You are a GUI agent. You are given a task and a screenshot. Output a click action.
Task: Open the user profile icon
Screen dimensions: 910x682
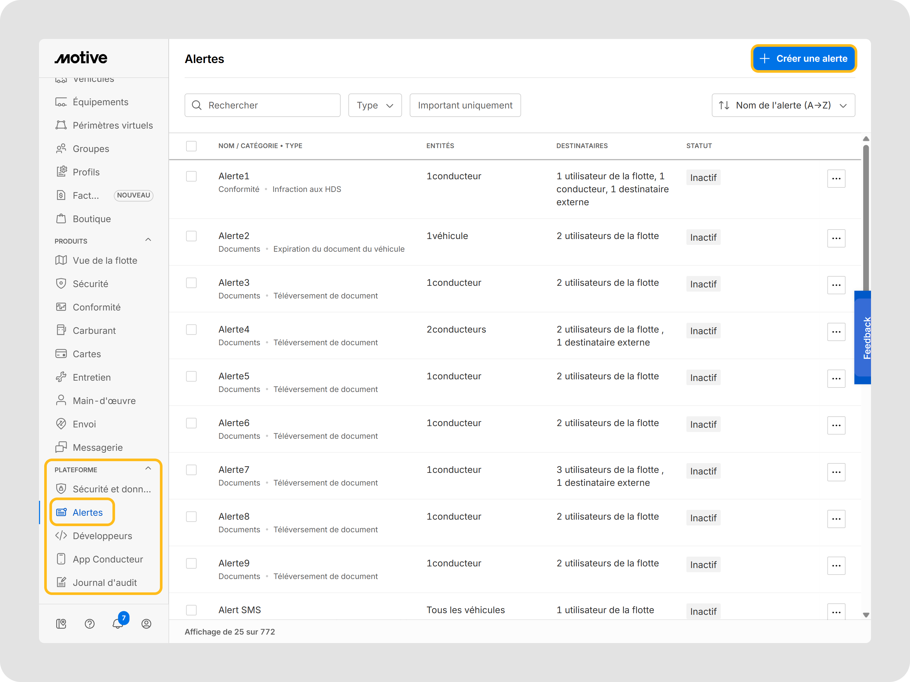tap(146, 624)
